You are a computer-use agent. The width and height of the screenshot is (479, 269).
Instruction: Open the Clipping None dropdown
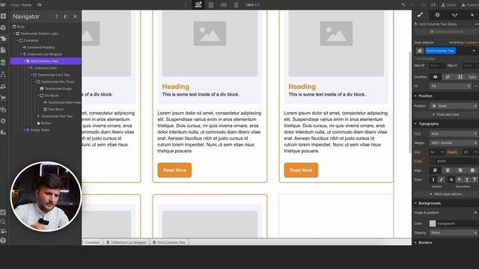point(454,232)
